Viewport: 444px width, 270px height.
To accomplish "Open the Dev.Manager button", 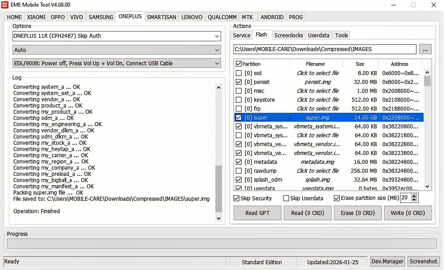I will (x=387, y=262).
